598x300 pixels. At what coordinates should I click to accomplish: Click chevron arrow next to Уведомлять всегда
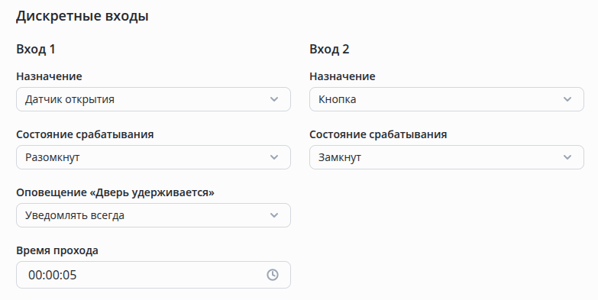pyautogui.click(x=274, y=215)
